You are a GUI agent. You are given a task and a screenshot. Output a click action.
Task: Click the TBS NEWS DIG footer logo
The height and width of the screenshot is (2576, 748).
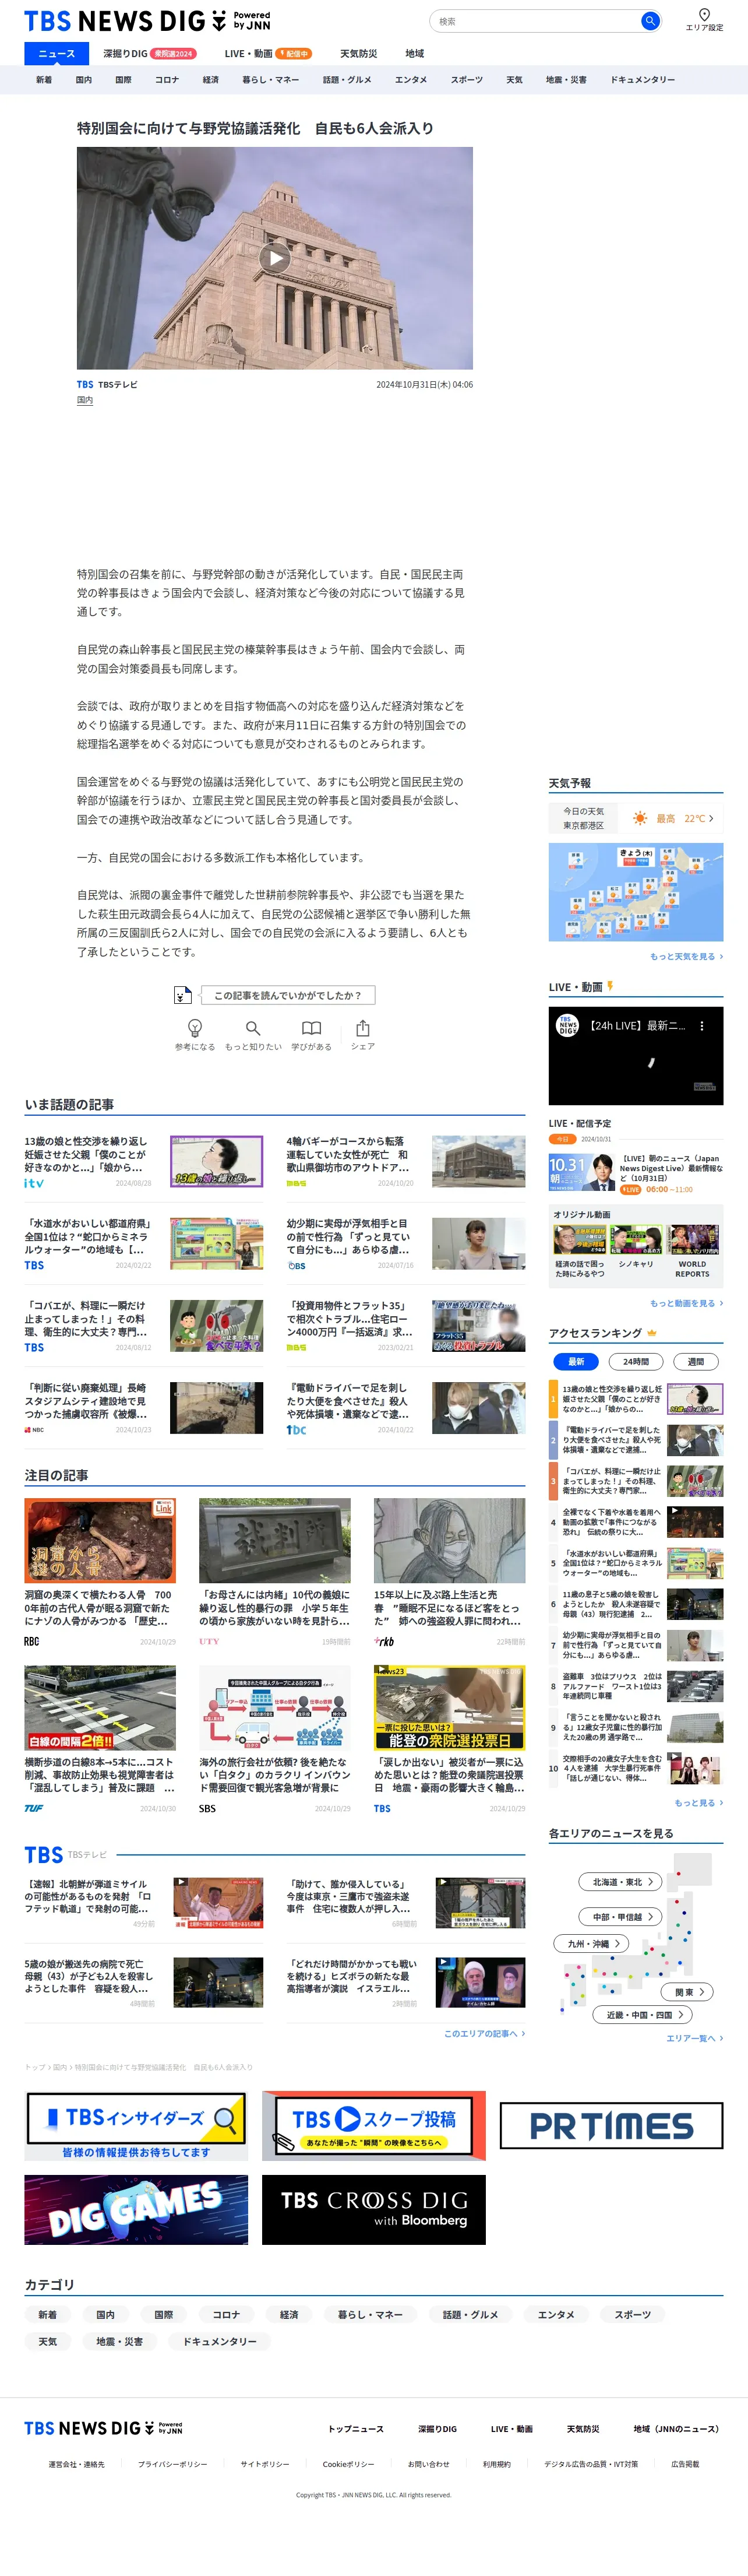103,2428
